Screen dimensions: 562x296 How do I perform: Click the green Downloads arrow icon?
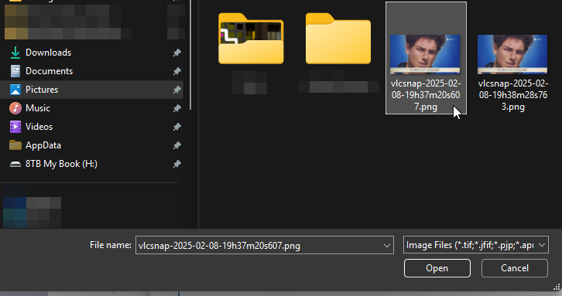(15, 53)
